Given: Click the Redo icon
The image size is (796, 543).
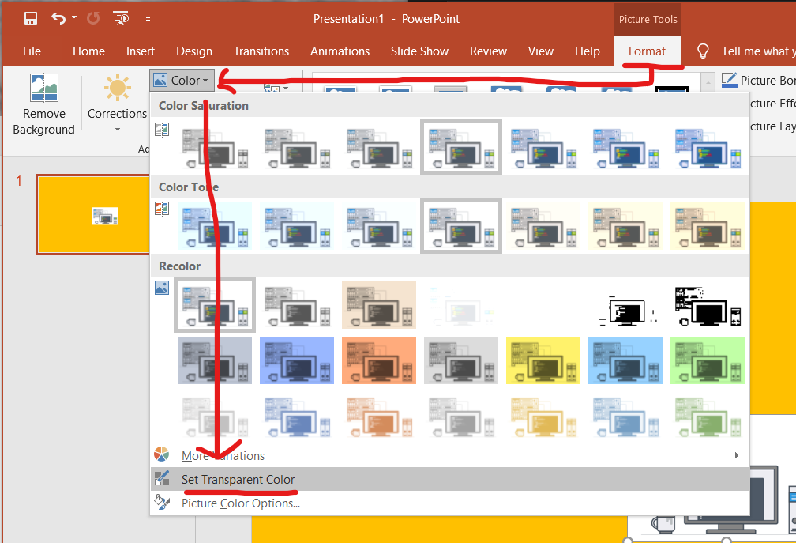Looking at the screenshot, I should [x=93, y=19].
